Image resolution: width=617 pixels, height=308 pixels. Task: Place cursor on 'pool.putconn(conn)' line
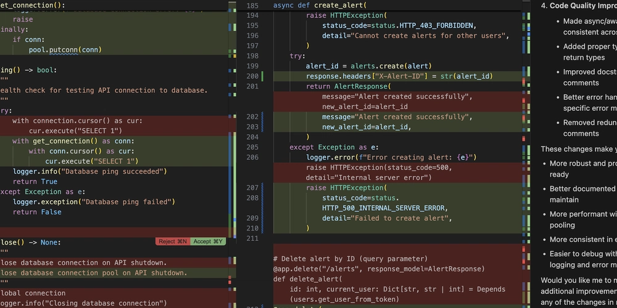[x=65, y=50]
